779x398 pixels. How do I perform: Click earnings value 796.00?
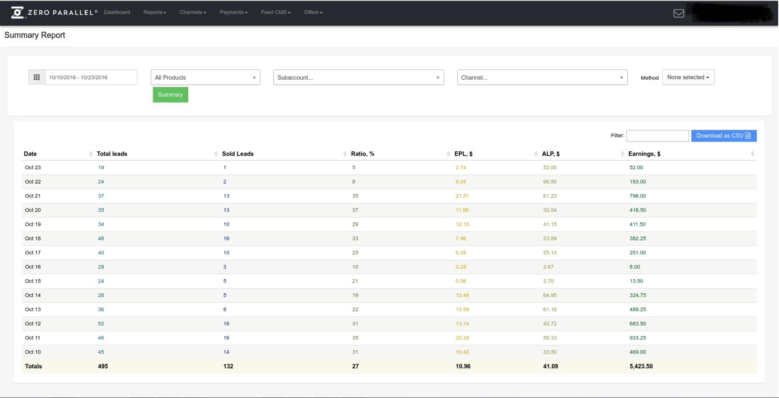637,196
